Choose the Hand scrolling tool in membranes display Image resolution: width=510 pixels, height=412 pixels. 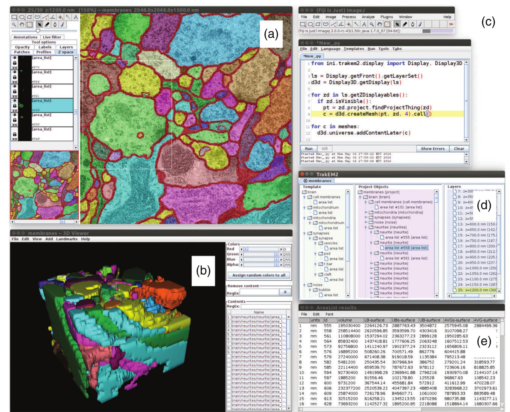pyautogui.click(x=22, y=25)
